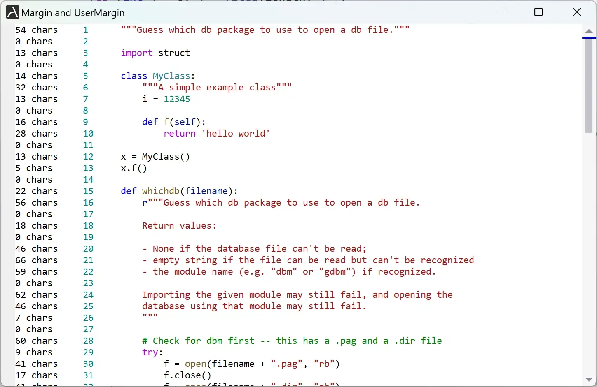Click the "x = MyClass()" line
The height and width of the screenshot is (387, 597).
click(x=155, y=156)
